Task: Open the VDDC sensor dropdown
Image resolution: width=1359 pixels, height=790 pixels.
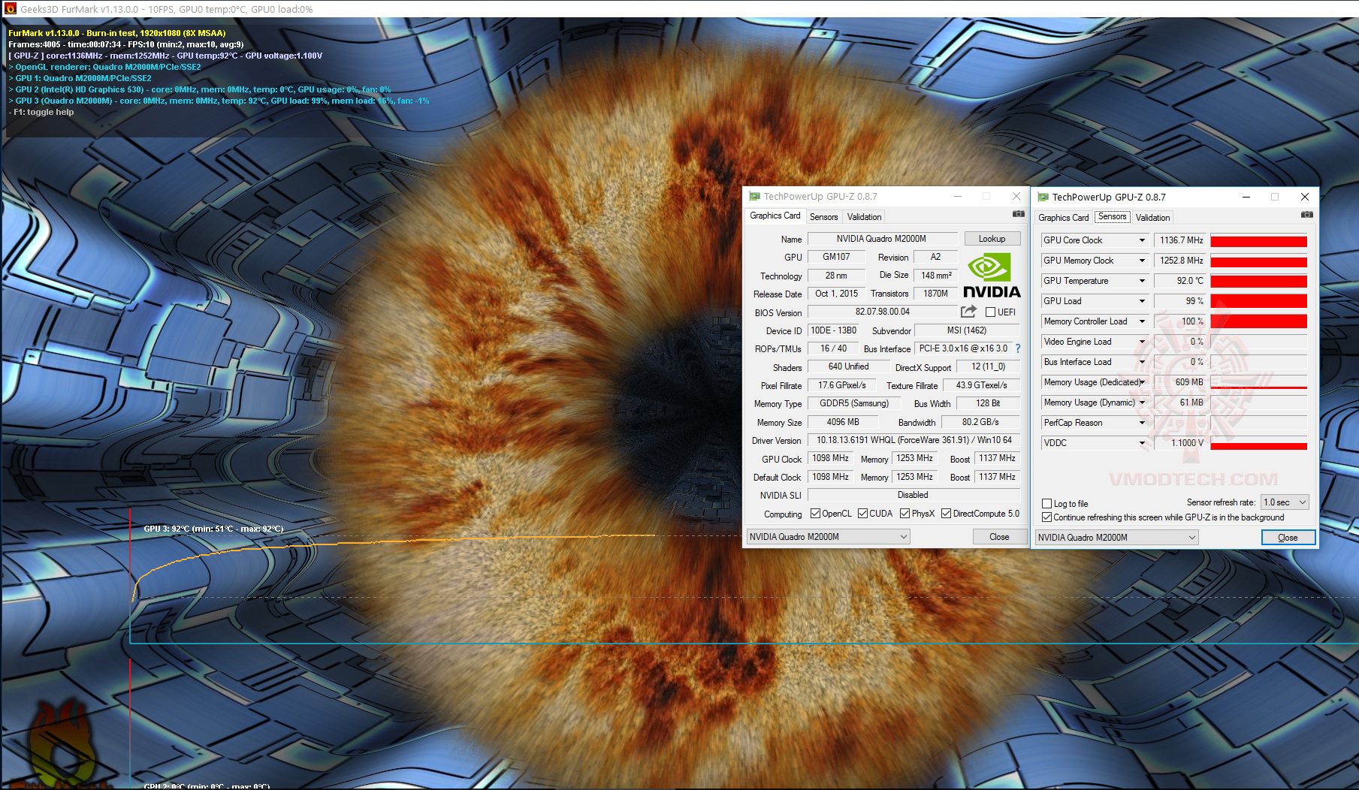Action: [1142, 443]
